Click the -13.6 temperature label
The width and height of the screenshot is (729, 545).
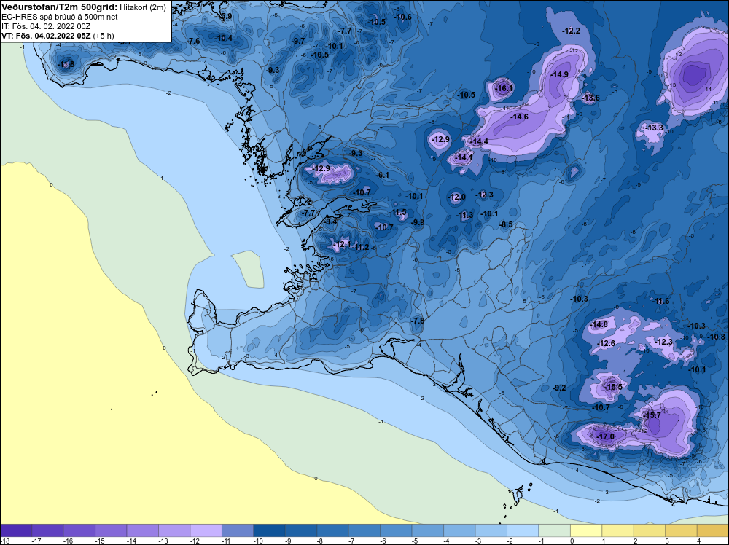pyautogui.click(x=591, y=98)
